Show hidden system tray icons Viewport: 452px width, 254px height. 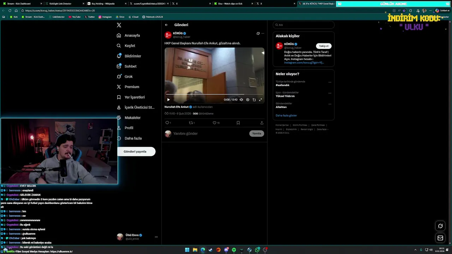click(415, 250)
